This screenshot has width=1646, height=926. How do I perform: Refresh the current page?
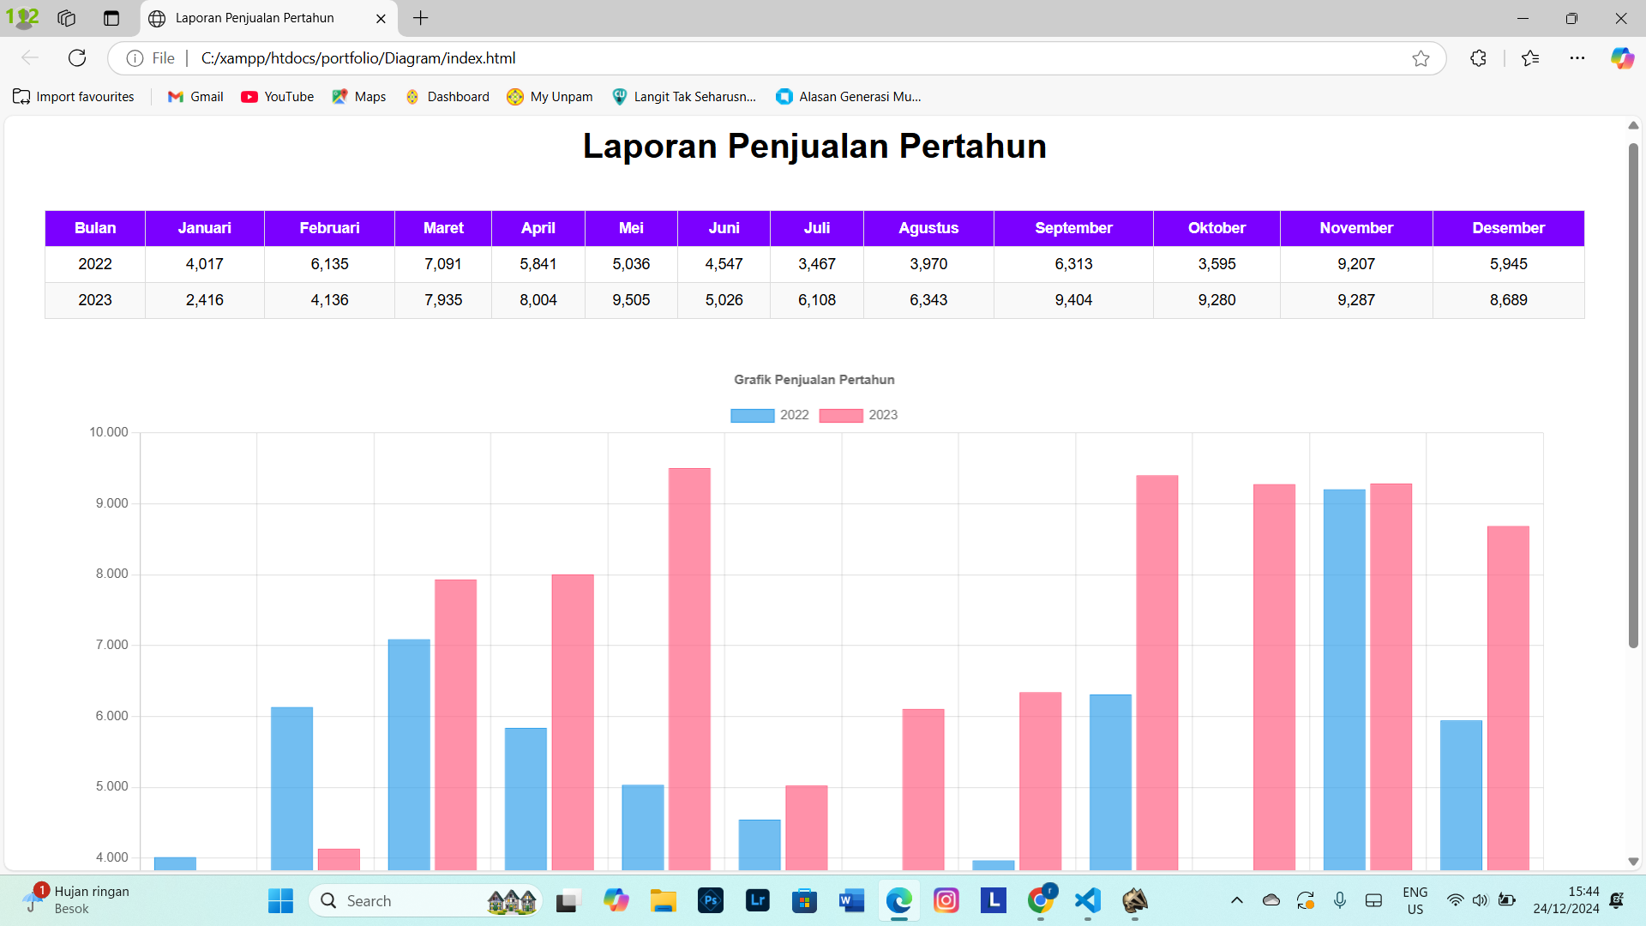click(x=77, y=57)
